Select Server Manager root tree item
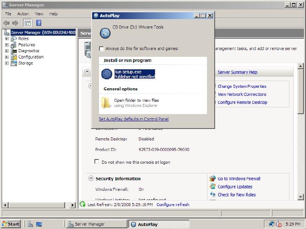Viewport: 306px width, 229px height. 43,32
